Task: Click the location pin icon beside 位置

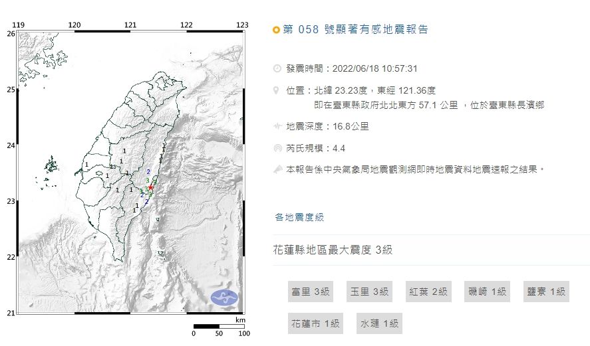Action: tap(277, 90)
